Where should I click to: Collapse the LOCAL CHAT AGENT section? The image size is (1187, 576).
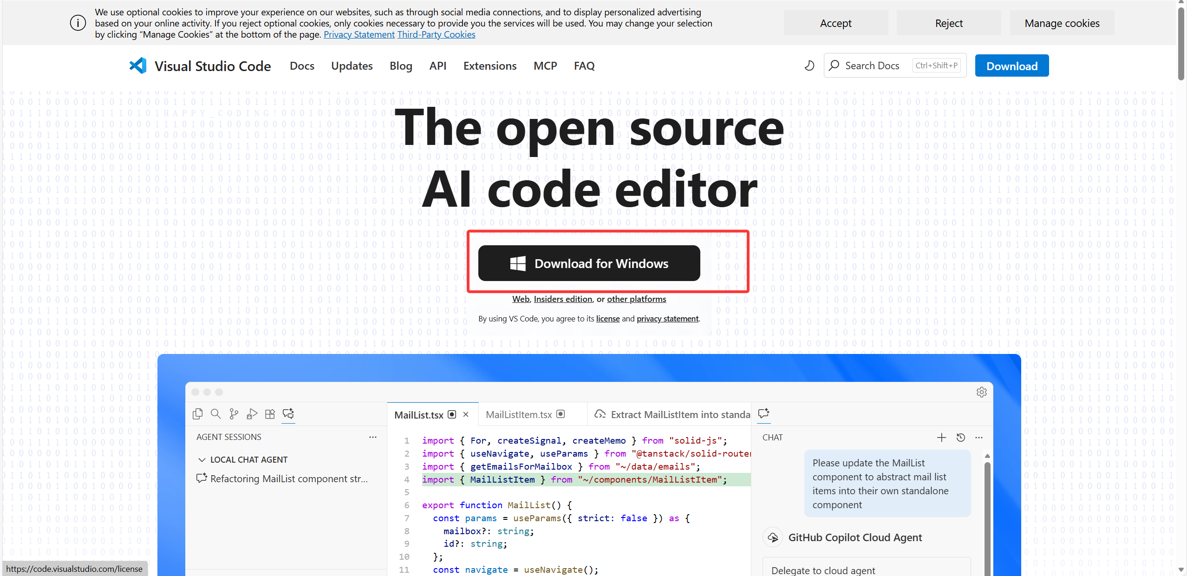[202, 459]
